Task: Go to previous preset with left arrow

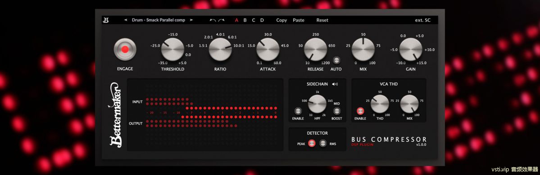Action: [126, 20]
